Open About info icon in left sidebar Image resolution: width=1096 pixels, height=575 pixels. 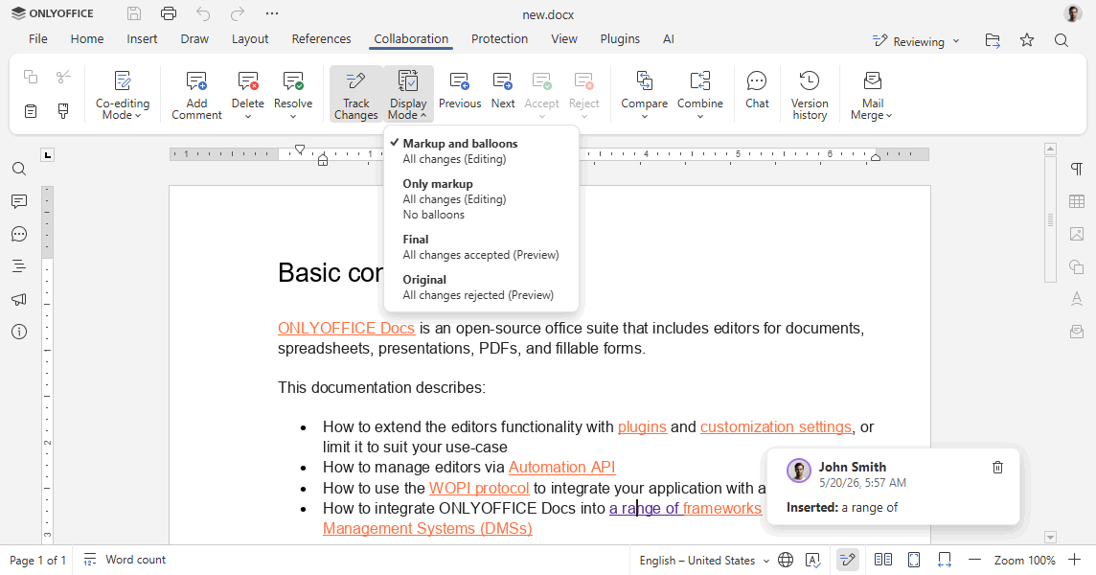(x=19, y=332)
